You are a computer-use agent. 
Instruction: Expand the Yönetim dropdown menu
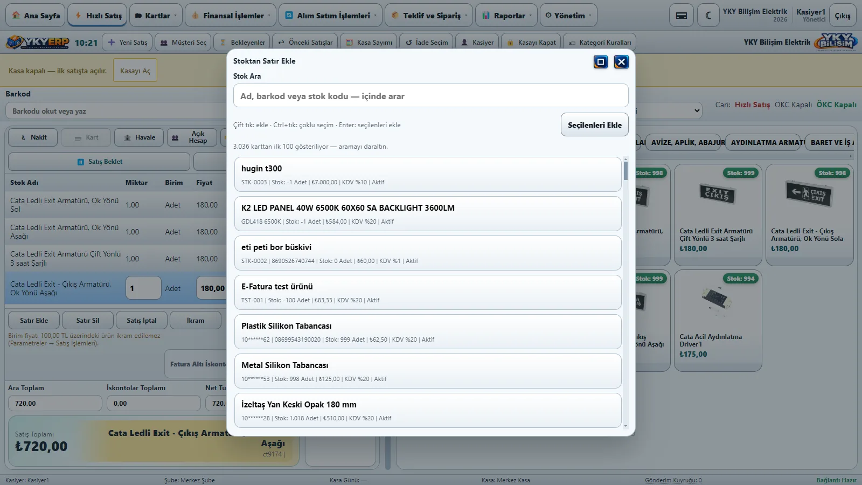(568, 16)
